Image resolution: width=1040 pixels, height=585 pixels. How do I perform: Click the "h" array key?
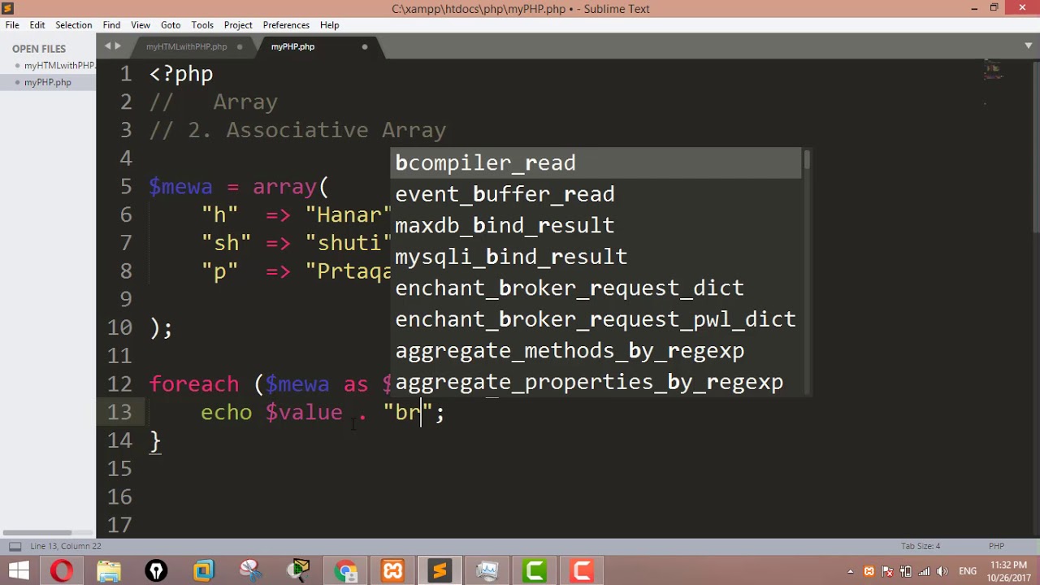(x=219, y=214)
